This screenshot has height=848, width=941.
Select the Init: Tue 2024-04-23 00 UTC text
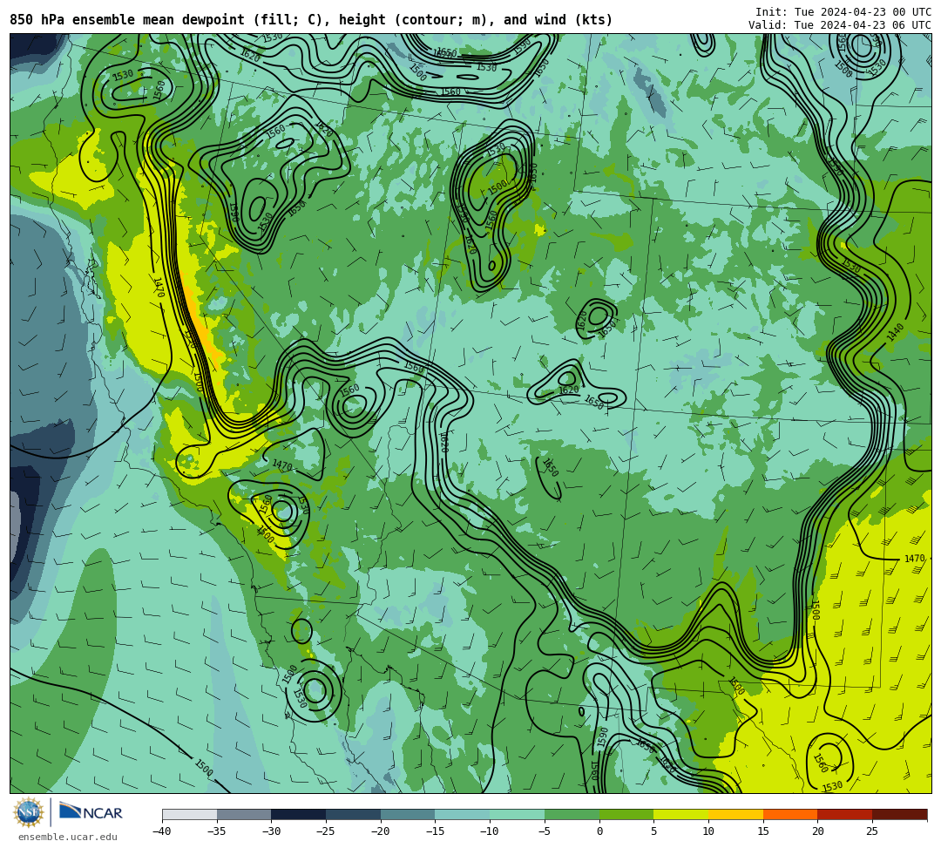click(843, 12)
